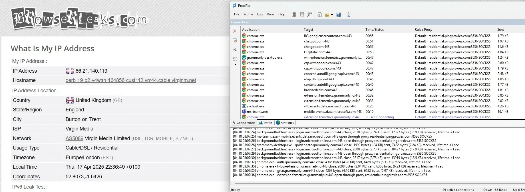Click Chrome icon in the rdap.db.ripe.net row
Screen dimensions: 525x192
[244, 79]
